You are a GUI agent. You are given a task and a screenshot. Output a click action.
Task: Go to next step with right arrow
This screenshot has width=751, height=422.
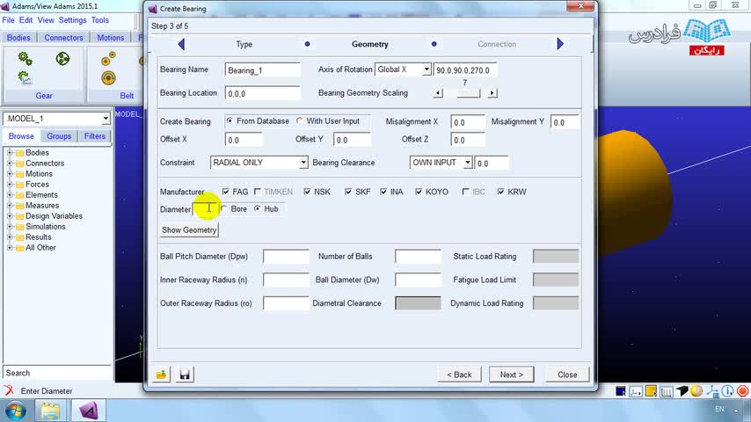click(560, 44)
